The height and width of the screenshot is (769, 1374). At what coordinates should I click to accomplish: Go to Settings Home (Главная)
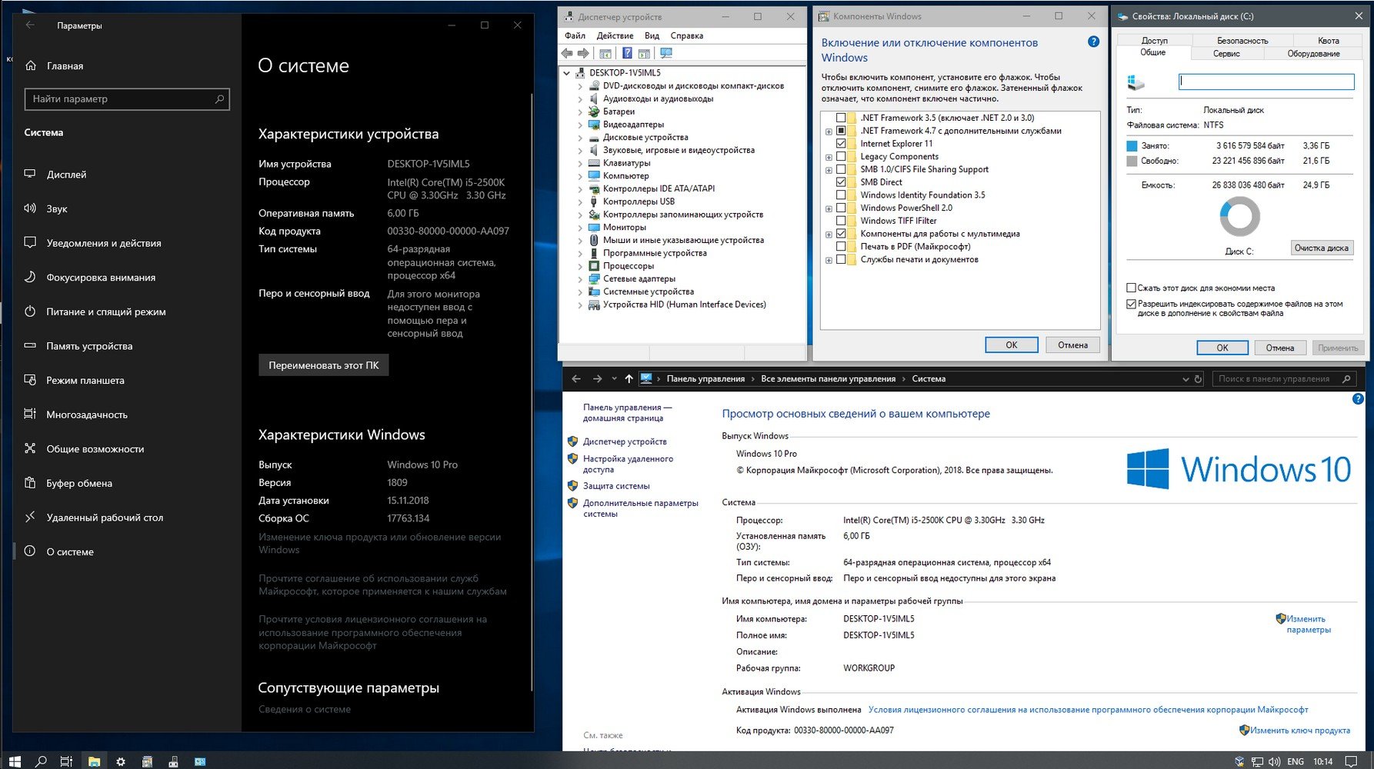click(x=65, y=66)
